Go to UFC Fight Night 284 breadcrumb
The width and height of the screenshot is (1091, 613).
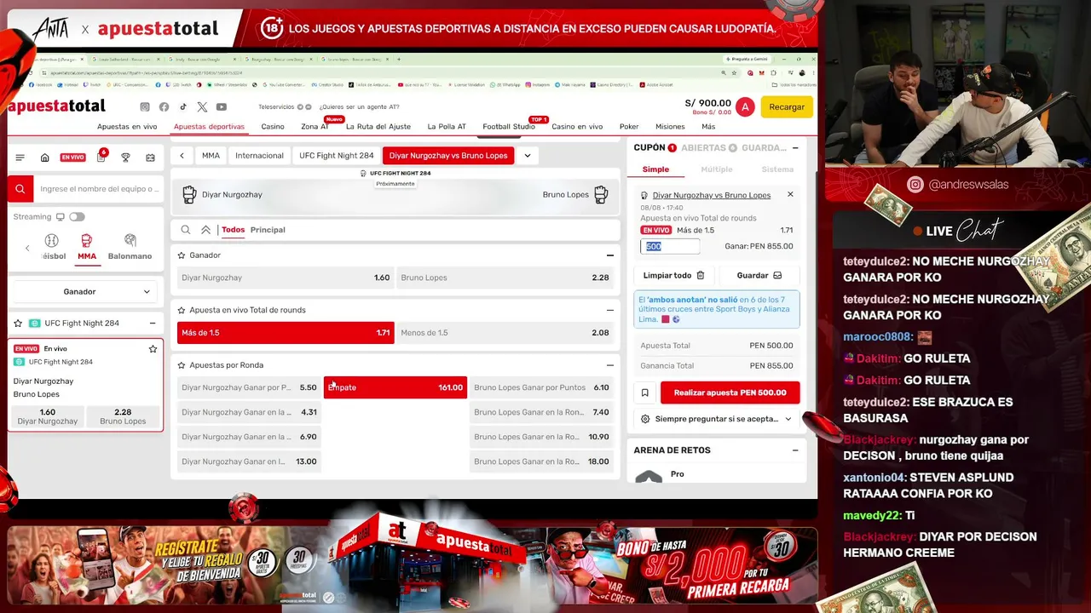point(337,156)
